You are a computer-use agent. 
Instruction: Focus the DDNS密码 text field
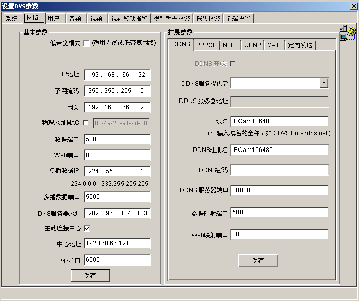279,170
